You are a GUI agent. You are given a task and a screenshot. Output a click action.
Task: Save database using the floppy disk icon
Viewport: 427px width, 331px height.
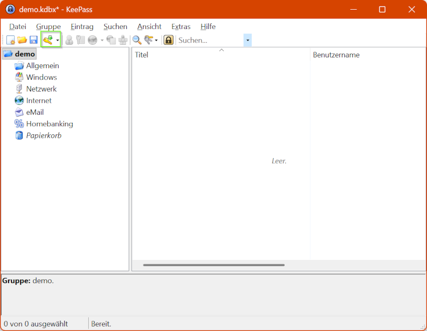[x=34, y=40]
